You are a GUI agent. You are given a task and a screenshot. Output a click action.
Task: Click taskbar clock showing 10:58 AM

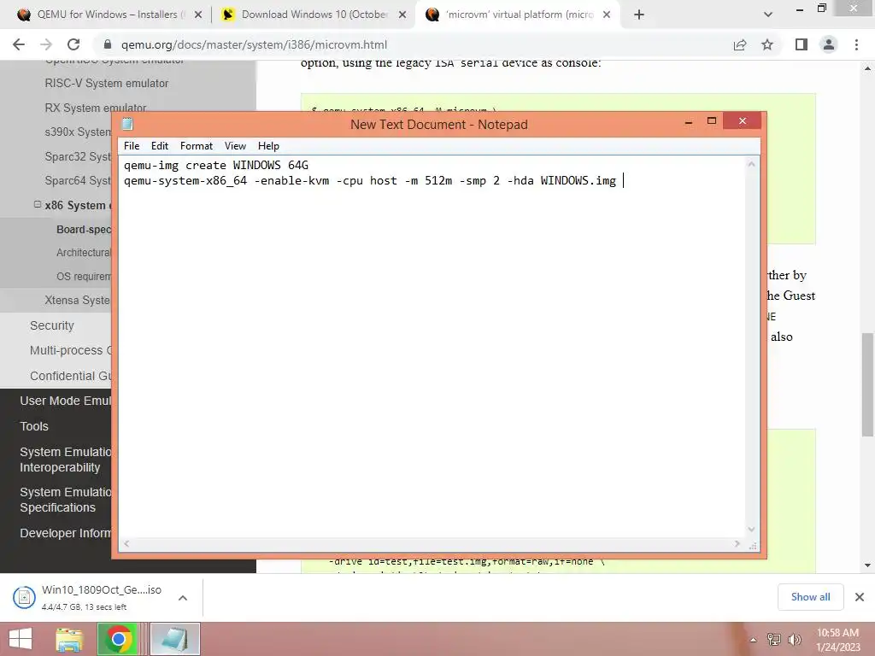(x=837, y=640)
